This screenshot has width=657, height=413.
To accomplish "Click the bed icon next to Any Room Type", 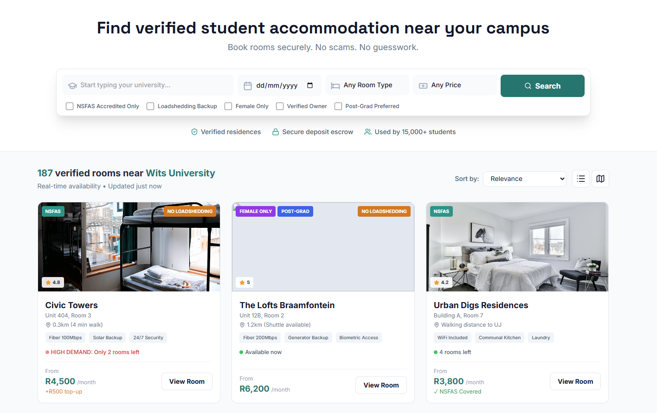I will click(335, 85).
